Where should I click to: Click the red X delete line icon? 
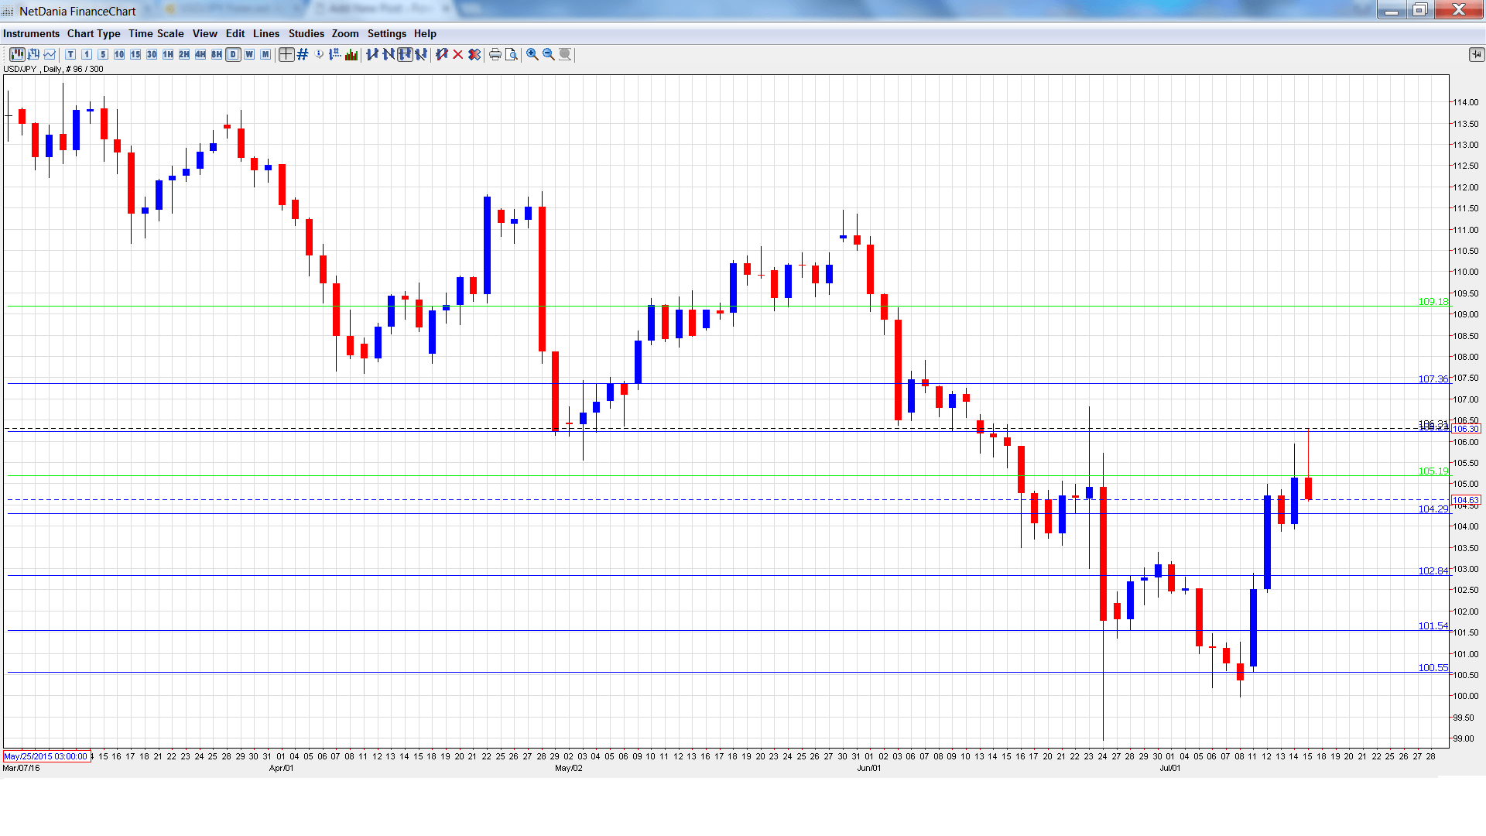pos(457,54)
